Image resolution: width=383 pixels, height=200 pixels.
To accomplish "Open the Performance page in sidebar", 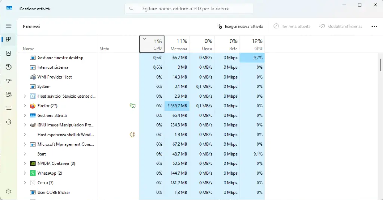I will point(9,53).
